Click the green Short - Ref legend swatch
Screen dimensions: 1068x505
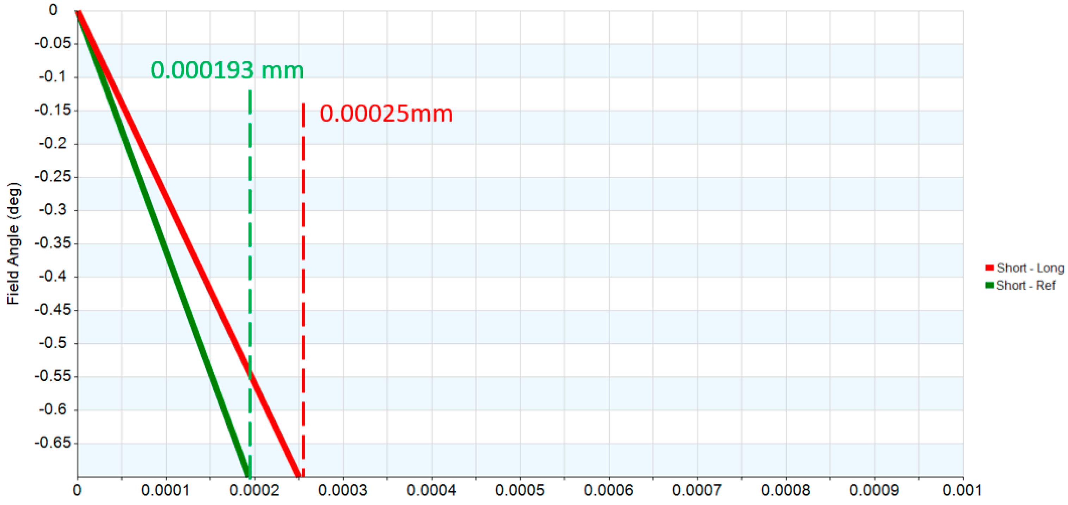click(990, 285)
